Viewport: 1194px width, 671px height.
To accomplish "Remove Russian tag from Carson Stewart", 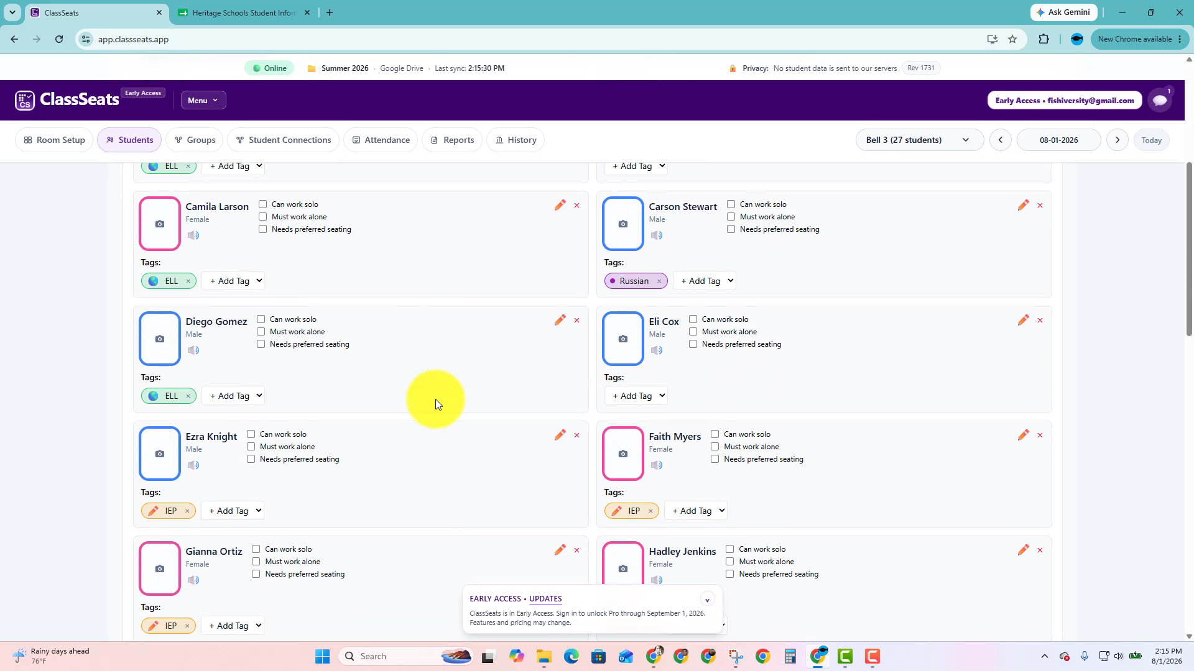I will [x=659, y=281].
